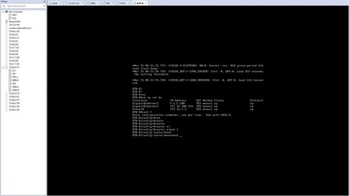Select the active RTR-R tab
349x196 pixels.
[140, 3]
